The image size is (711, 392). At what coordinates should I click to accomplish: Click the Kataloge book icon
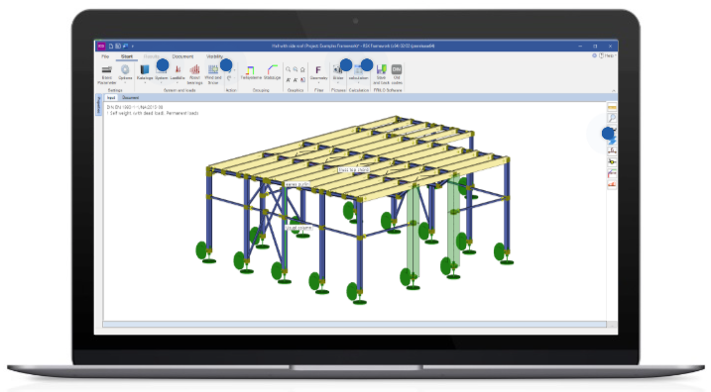tap(145, 70)
